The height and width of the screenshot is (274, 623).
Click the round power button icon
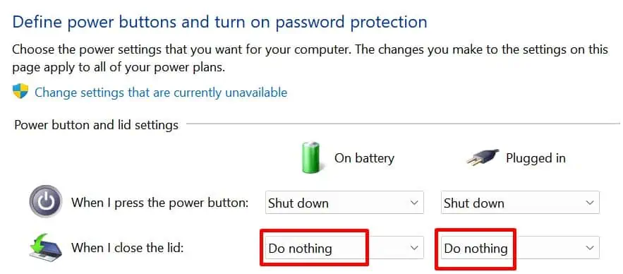[46, 202]
